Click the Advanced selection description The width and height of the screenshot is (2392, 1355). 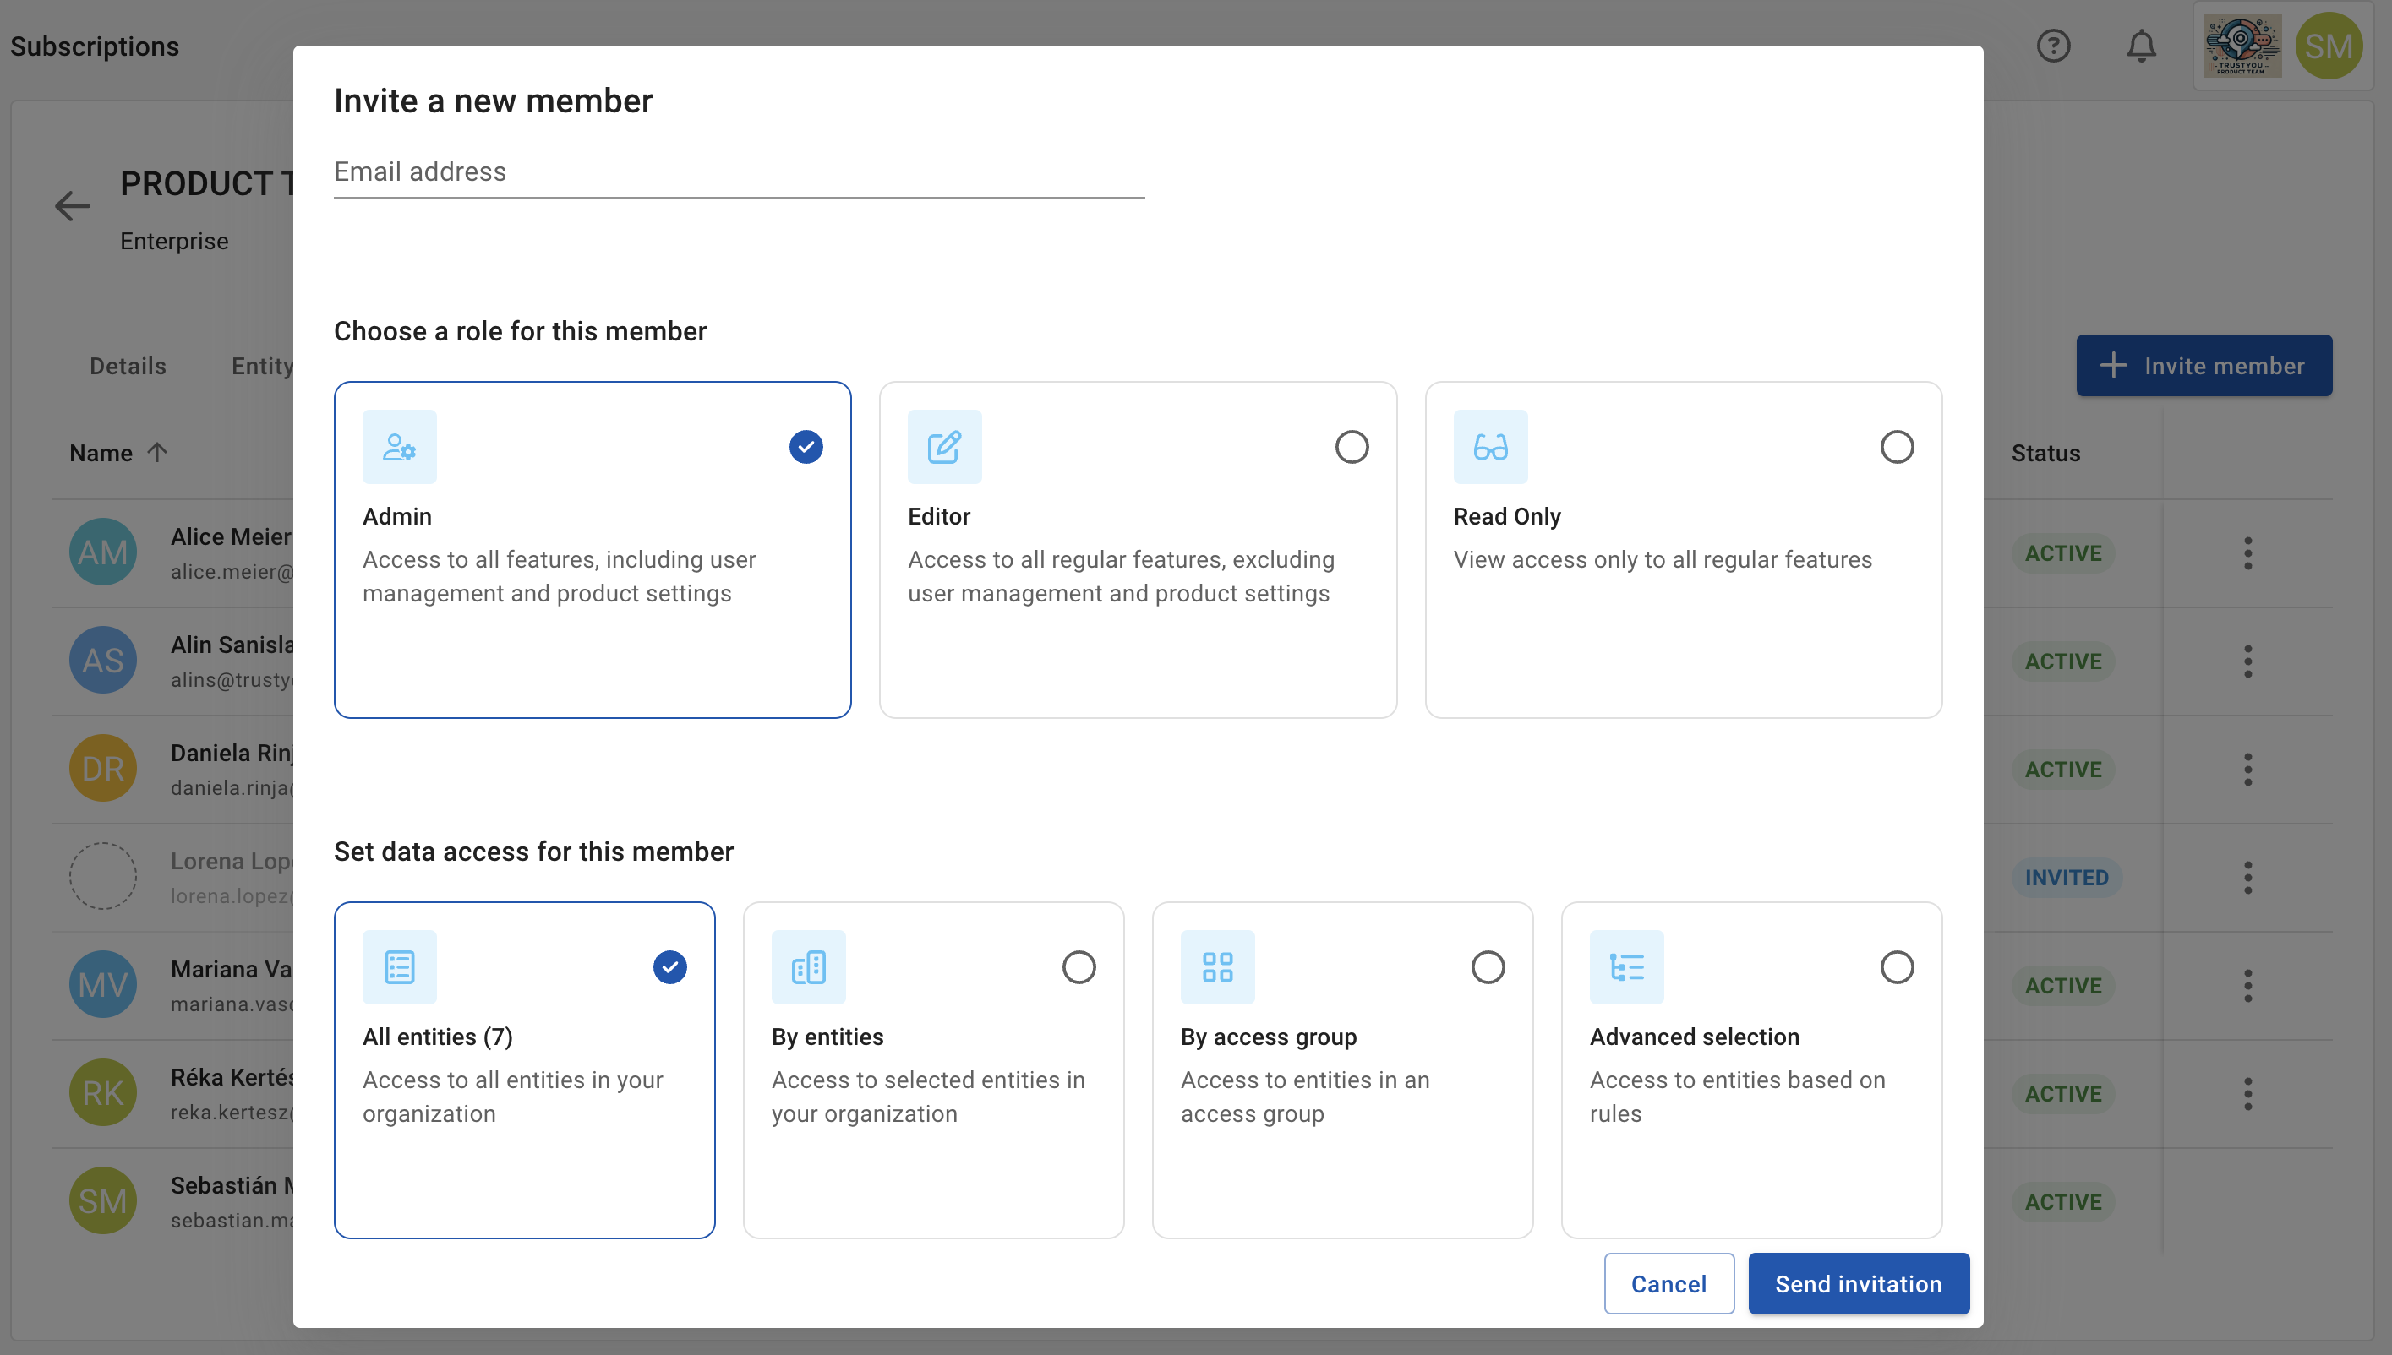click(1738, 1097)
